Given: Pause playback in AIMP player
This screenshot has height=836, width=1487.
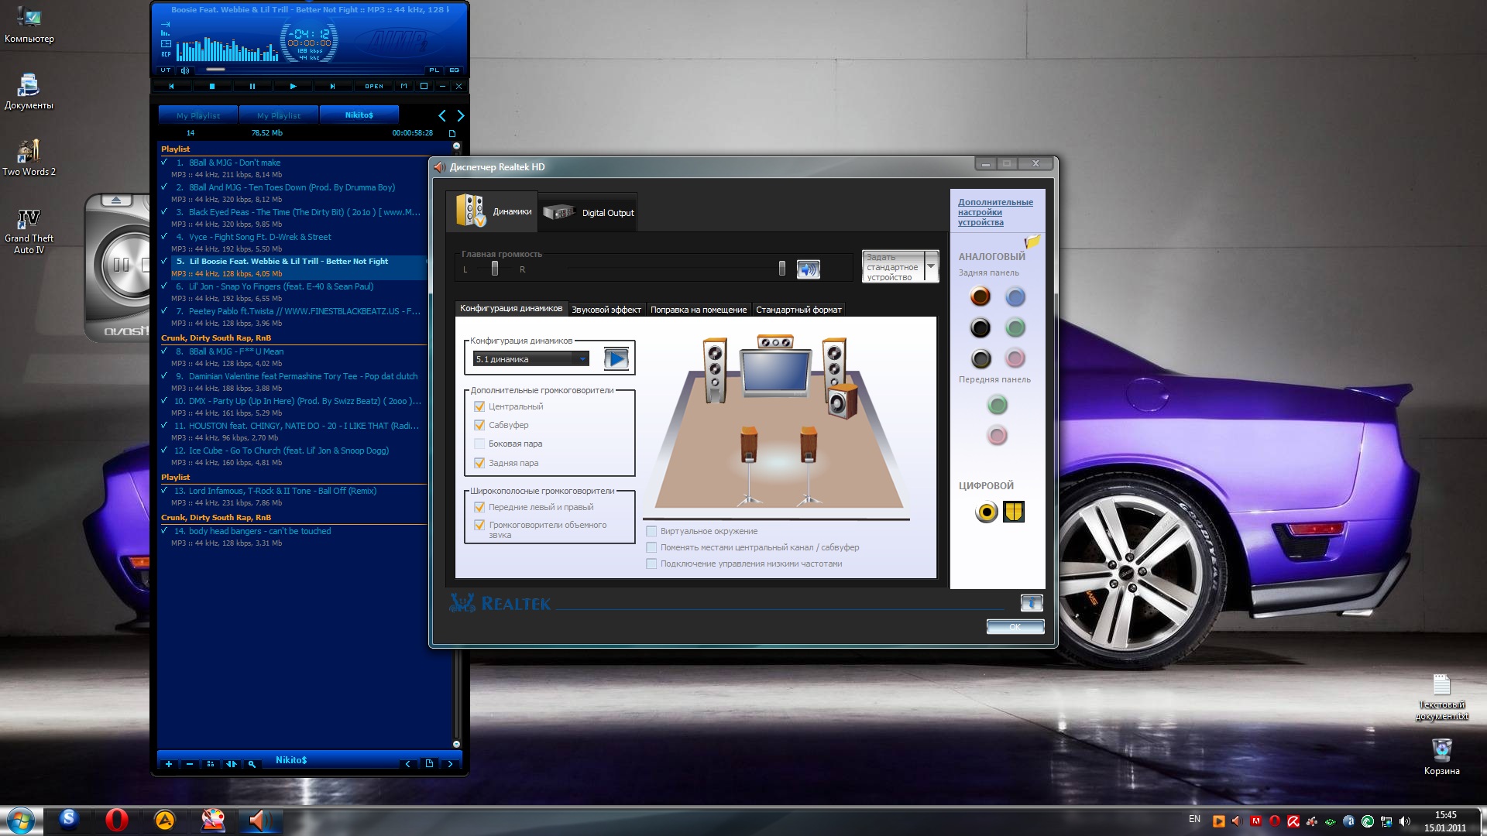Looking at the screenshot, I should [252, 87].
